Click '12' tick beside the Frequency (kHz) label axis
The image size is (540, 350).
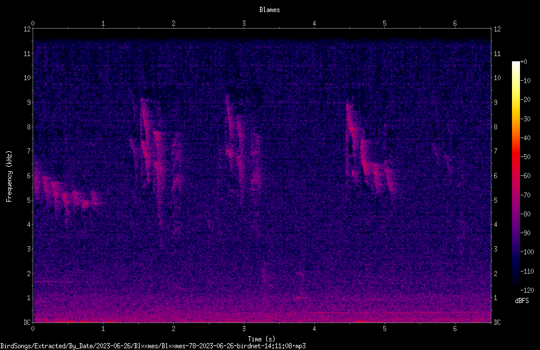point(27,29)
